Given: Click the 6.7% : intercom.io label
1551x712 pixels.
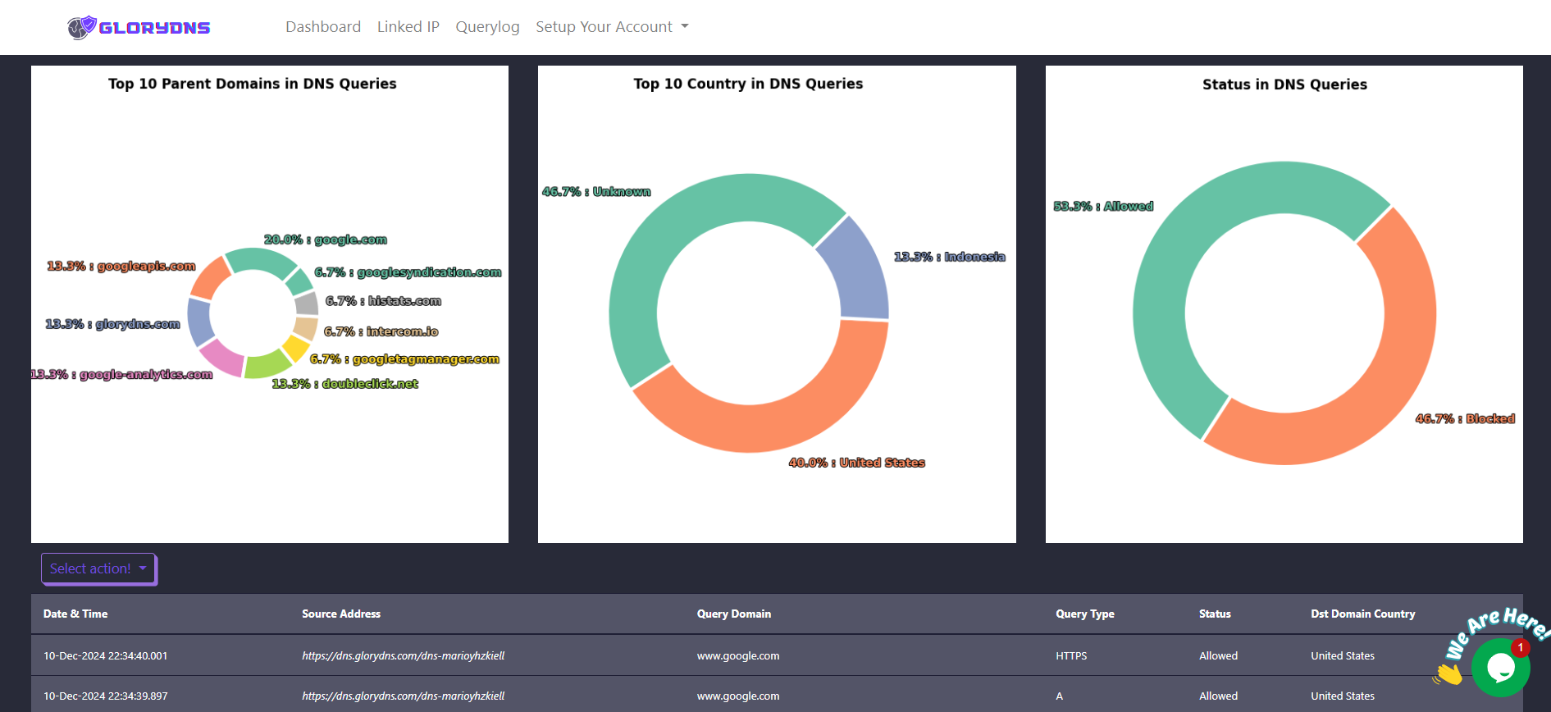Looking at the screenshot, I should click(x=381, y=331).
